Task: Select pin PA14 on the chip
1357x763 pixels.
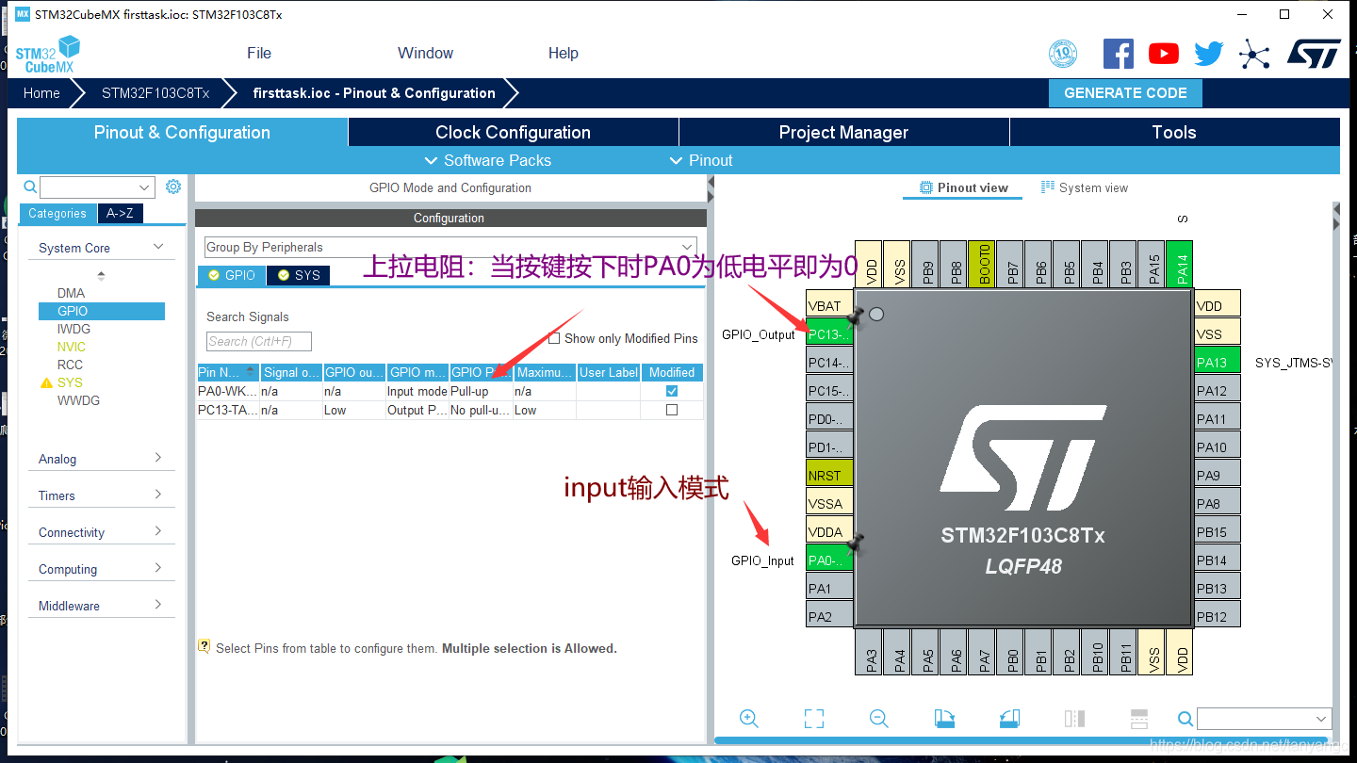Action: (x=1180, y=264)
